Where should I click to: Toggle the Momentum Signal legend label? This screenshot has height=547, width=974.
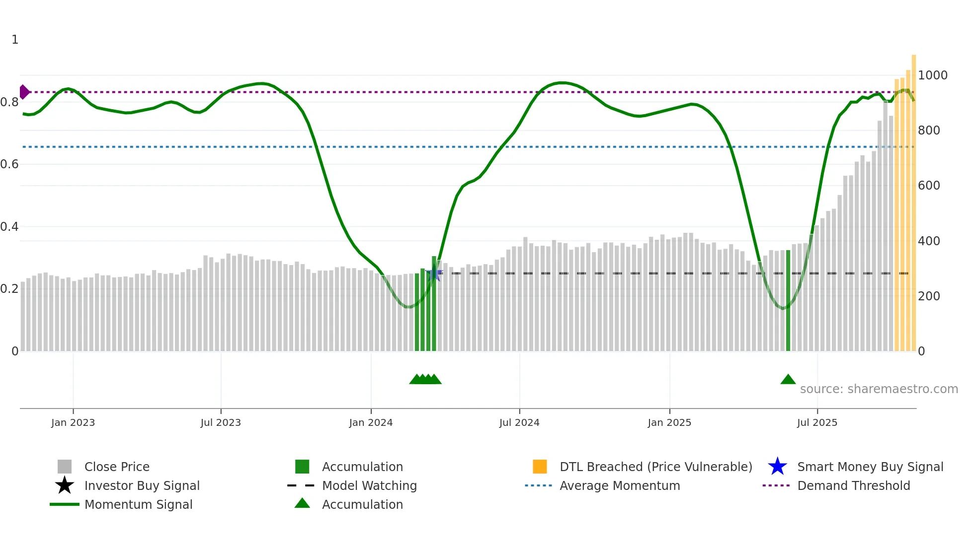click(138, 504)
